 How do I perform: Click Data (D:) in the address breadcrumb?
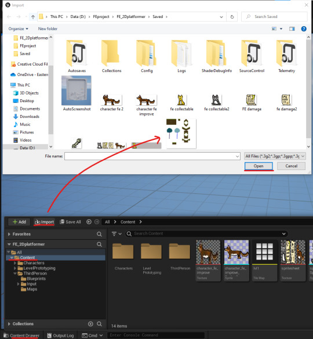[x=78, y=17]
